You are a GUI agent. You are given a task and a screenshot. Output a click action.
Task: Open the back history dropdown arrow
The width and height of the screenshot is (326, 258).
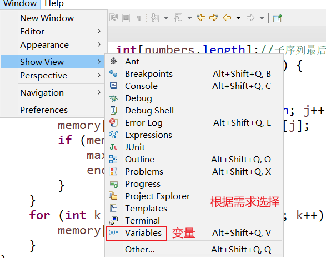pos(238,18)
